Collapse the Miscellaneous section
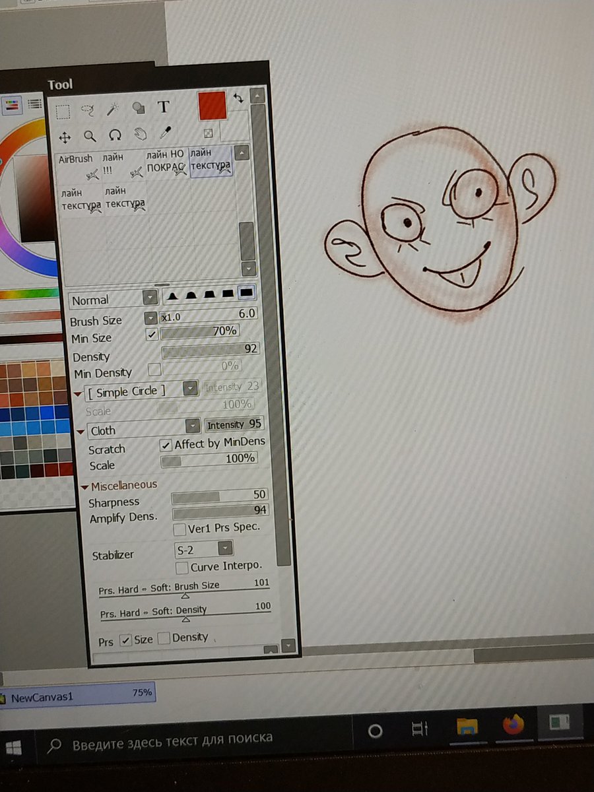 85,488
